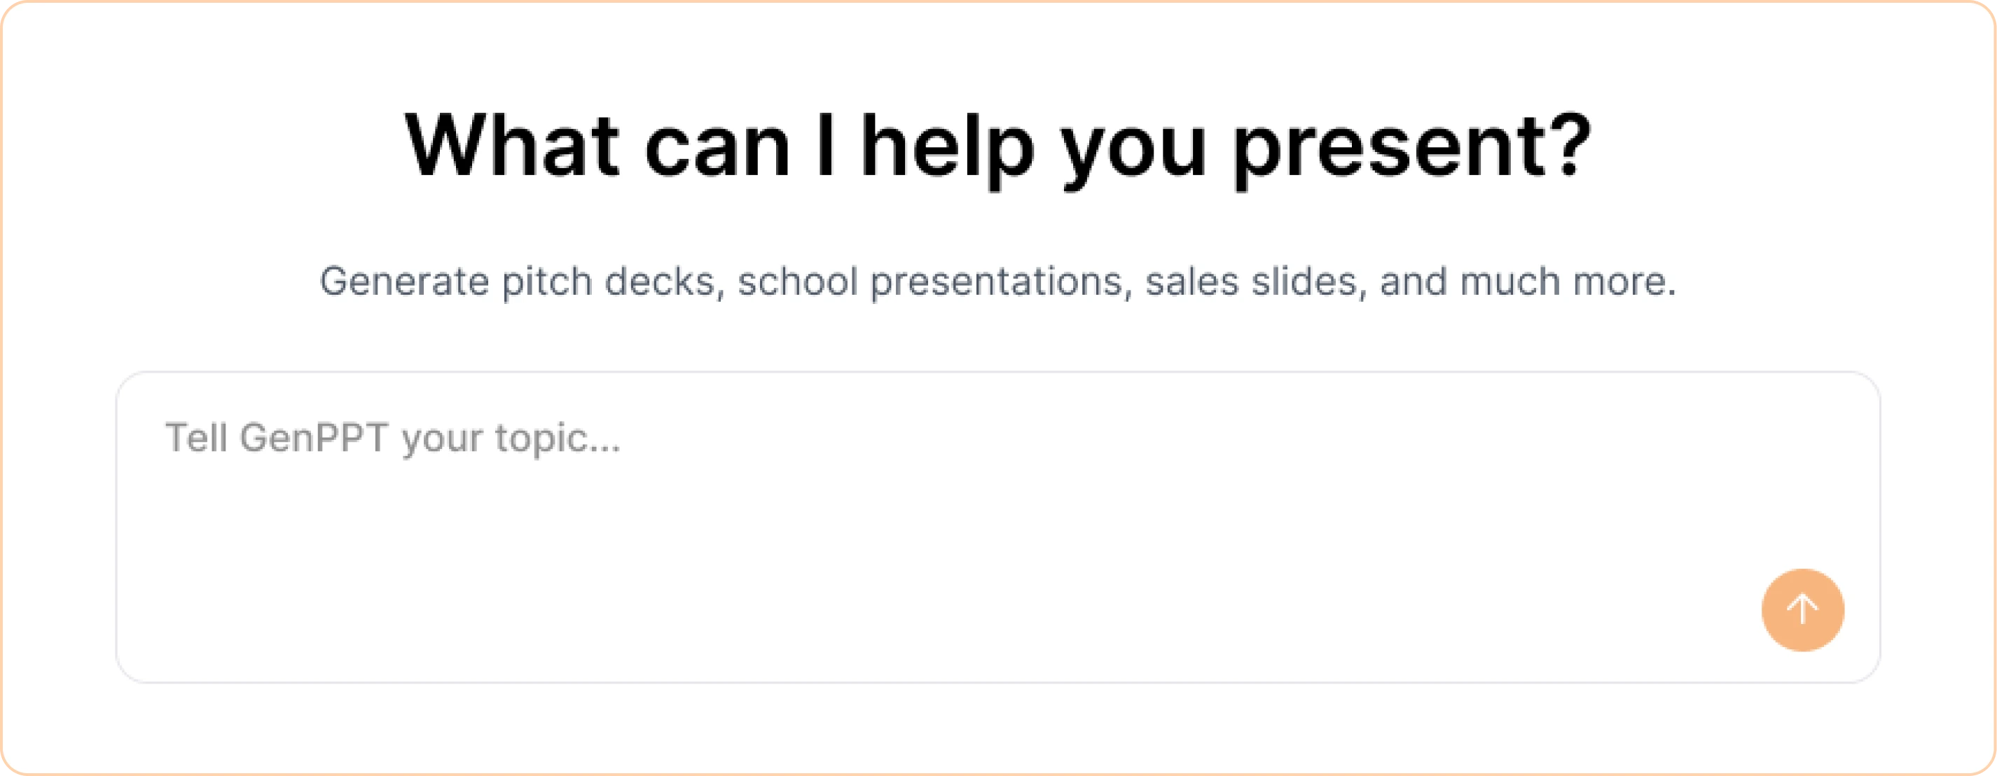1997x776 pixels.
Task: Hit the round generate arrow button
Action: point(1802,610)
